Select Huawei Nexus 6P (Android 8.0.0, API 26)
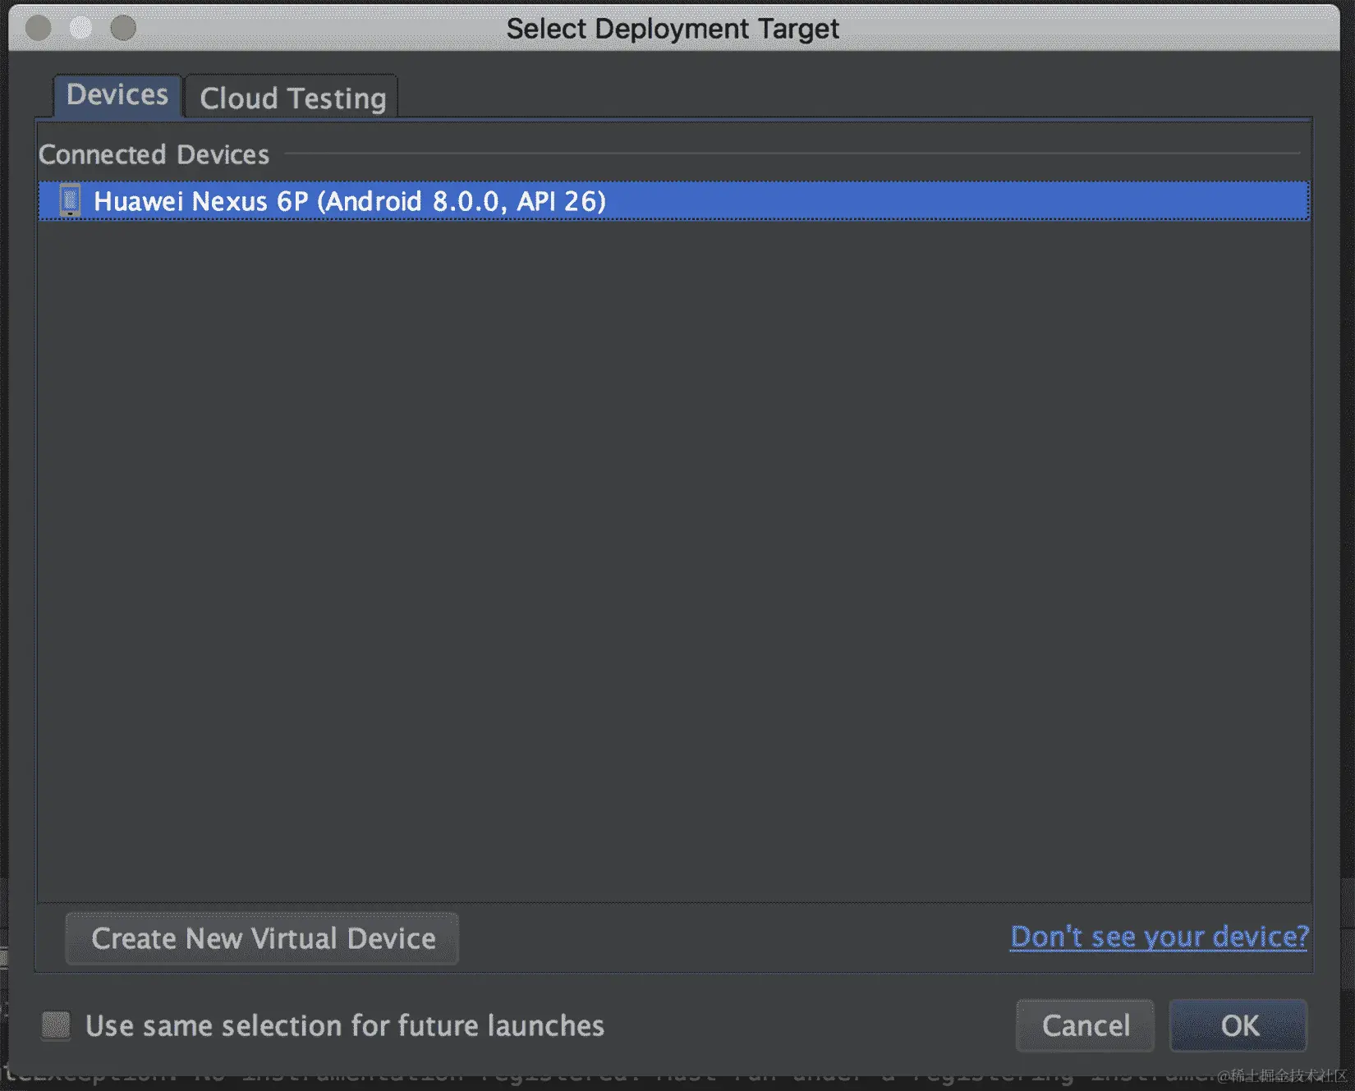Image resolution: width=1355 pixels, height=1091 pixels. pyautogui.click(x=673, y=201)
